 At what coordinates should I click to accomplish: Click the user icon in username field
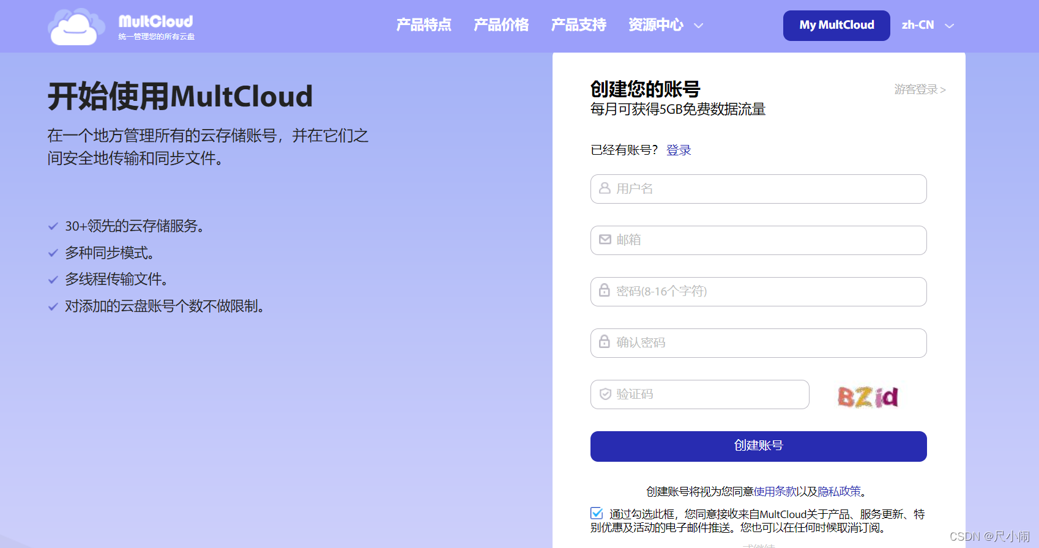(605, 188)
